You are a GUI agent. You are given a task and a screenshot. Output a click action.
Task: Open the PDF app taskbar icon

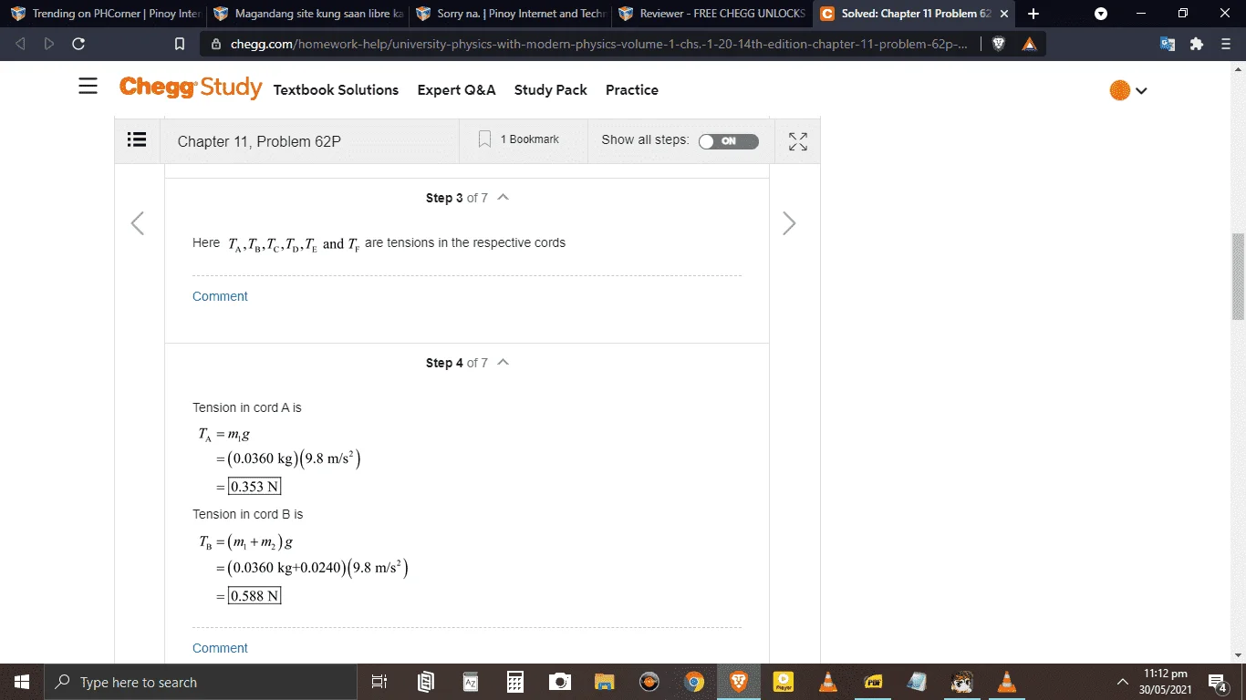tap(873, 682)
